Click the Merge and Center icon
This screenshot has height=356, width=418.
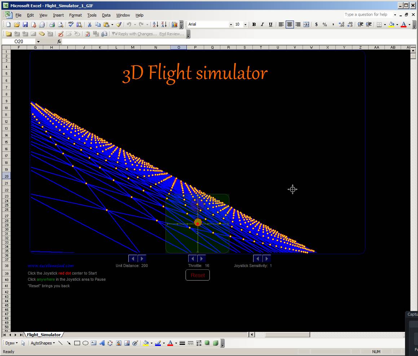(x=306, y=25)
